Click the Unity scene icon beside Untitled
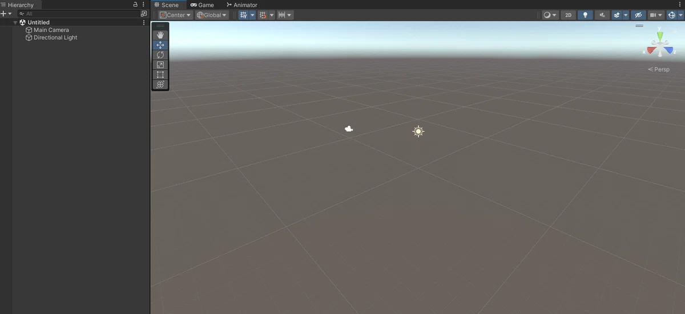Viewport: 685px width, 314px height. click(23, 22)
